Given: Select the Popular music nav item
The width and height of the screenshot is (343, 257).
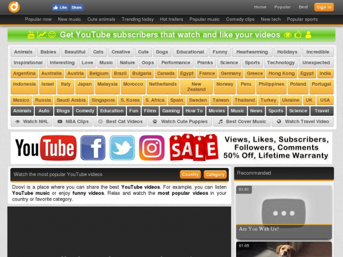Looking at the screenshot, I should (x=204, y=19).
